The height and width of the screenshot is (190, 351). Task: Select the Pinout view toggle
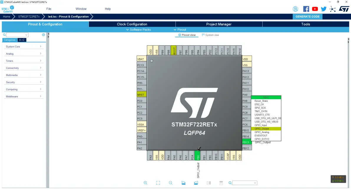click(187, 35)
